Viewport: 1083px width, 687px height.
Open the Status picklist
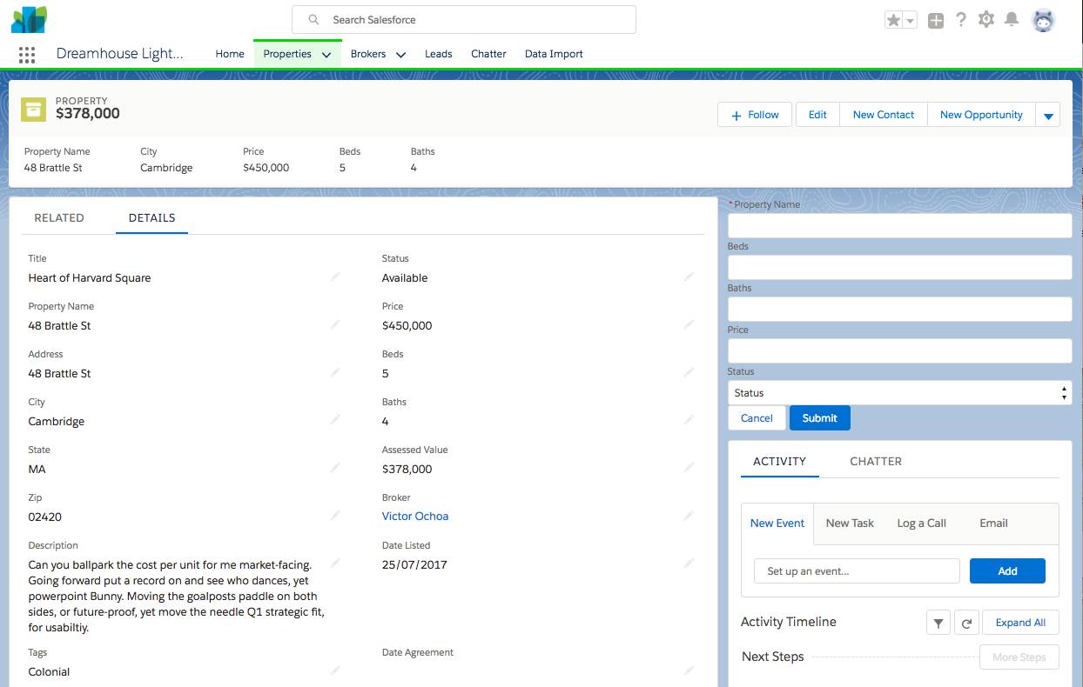899,393
